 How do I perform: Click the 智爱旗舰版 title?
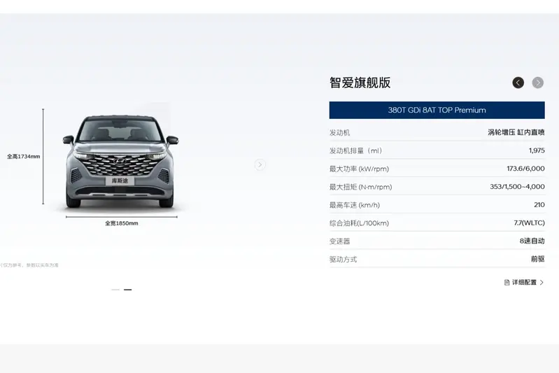point(360,83)
